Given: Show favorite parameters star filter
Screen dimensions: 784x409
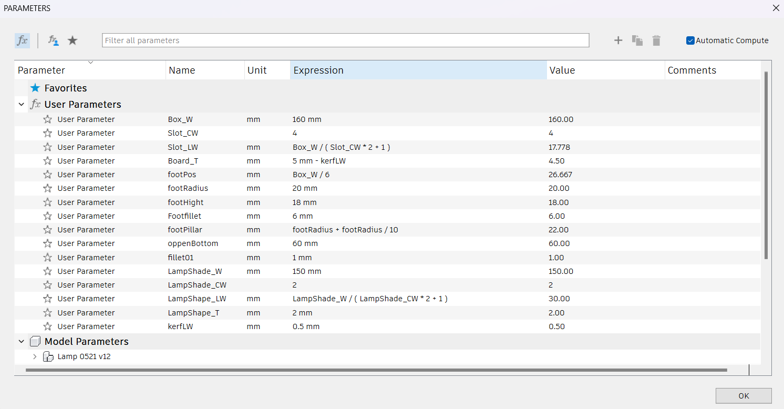Looking at the screenshot, I should coord(73,40).
